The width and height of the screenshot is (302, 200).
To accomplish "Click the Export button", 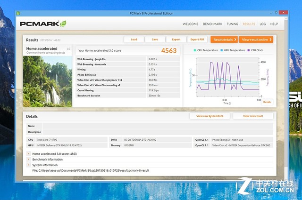I will 176,40.
